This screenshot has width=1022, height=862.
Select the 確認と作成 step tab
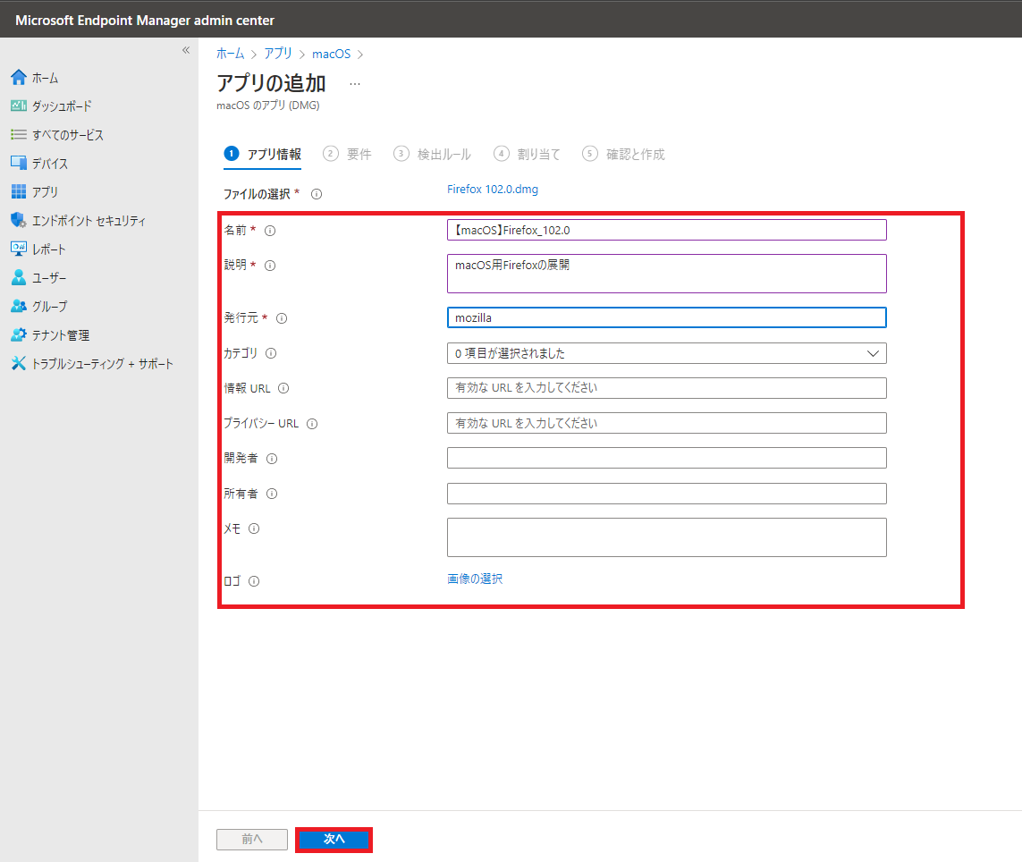point(624,155)
